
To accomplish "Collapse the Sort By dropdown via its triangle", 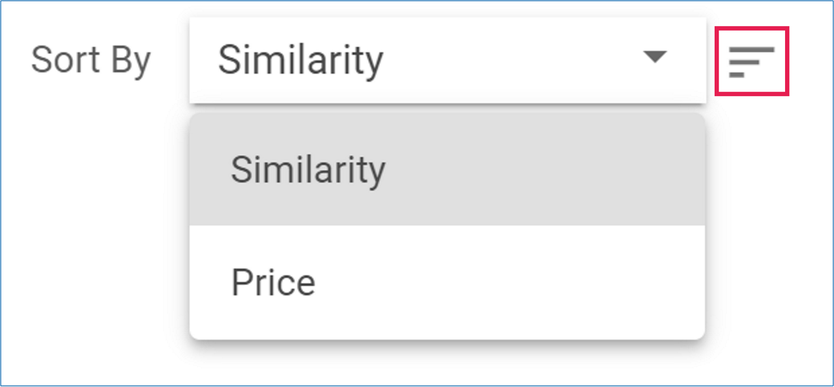I will click(654, 57).
